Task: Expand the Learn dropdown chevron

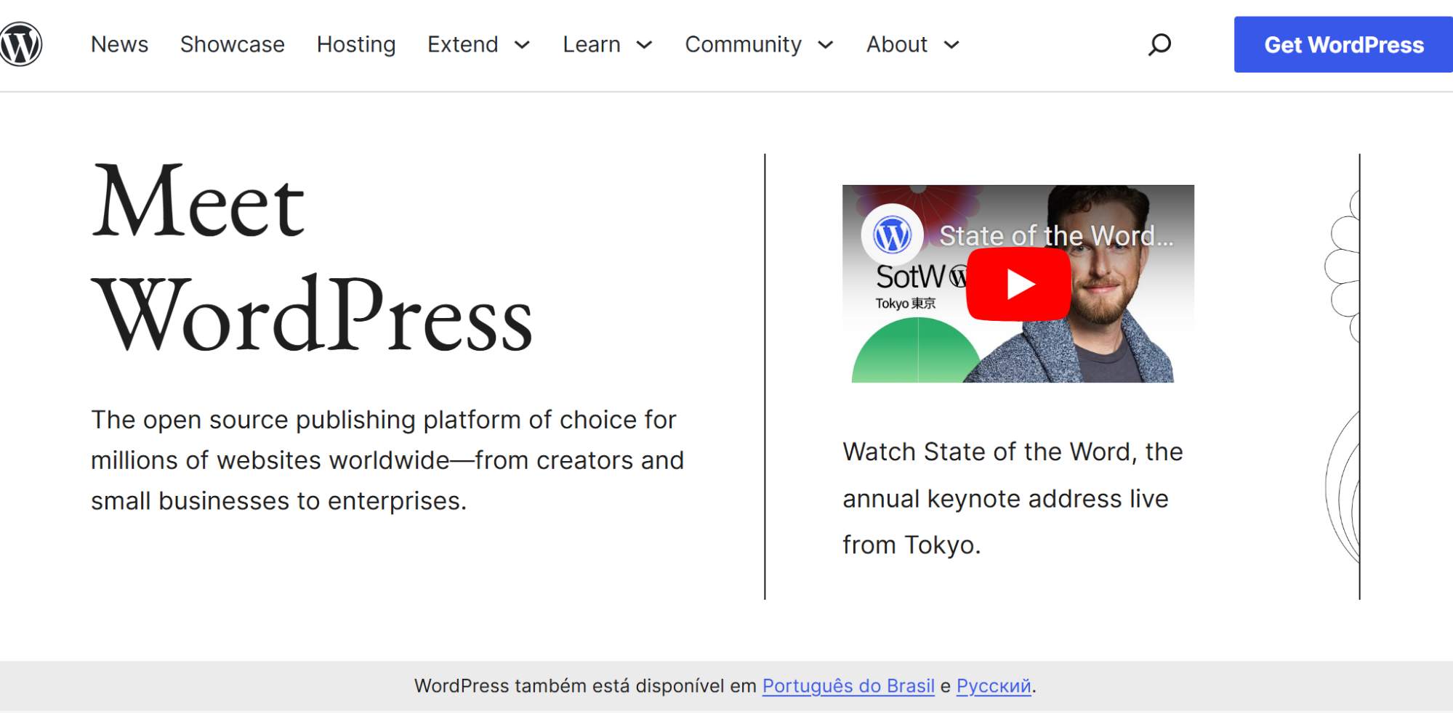Action: coord(644,45)
